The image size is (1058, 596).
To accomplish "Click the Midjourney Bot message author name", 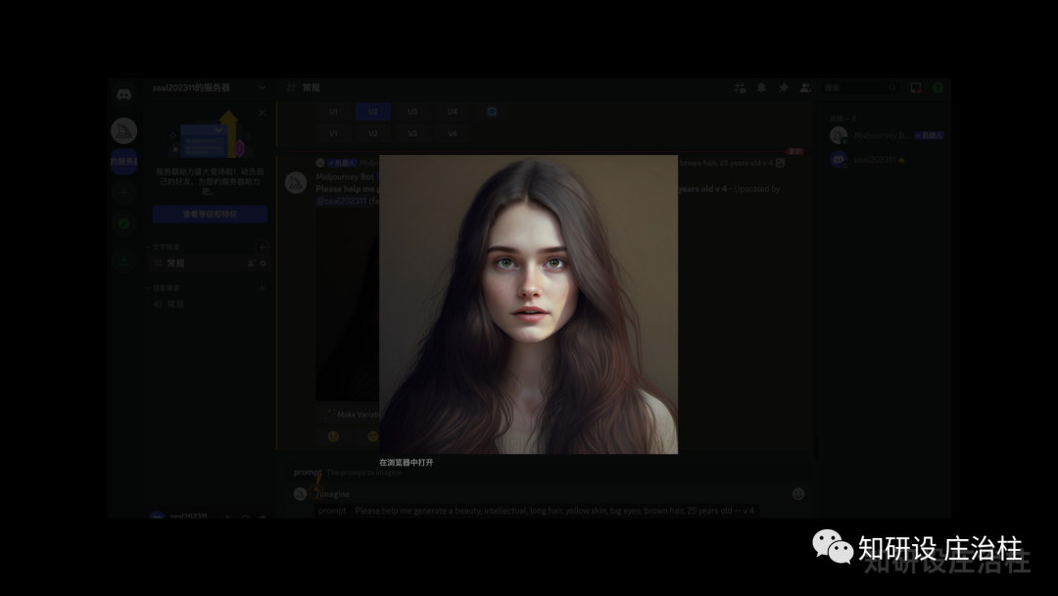I will [x=345, y=176].
